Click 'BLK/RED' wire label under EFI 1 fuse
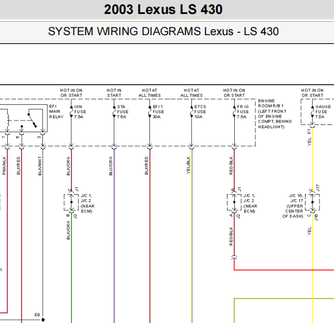 (146, 166)
